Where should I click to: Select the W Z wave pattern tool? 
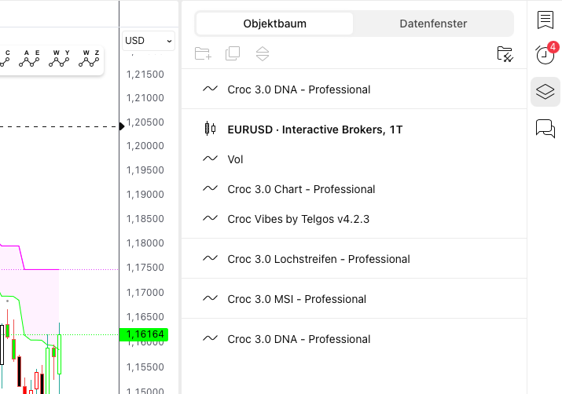(x=91, y=59)
